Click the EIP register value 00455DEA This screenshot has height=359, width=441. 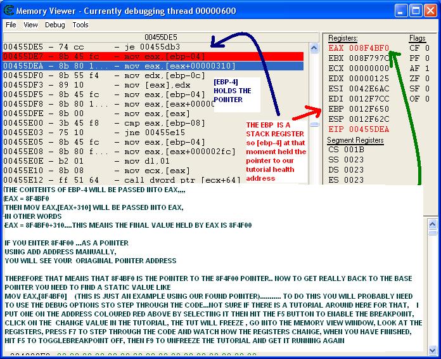369,129
